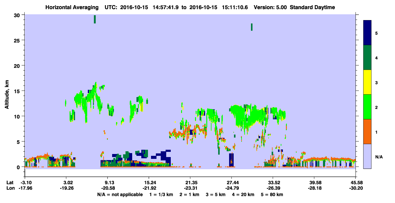The image size is (395, 203).
Task: Click the y-axis tick label 10
Action: click(18, 116)
